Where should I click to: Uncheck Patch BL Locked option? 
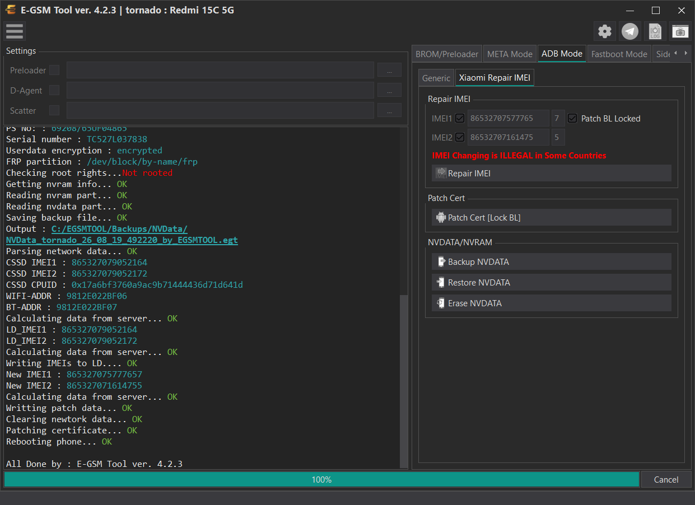(x=572, y=118)
